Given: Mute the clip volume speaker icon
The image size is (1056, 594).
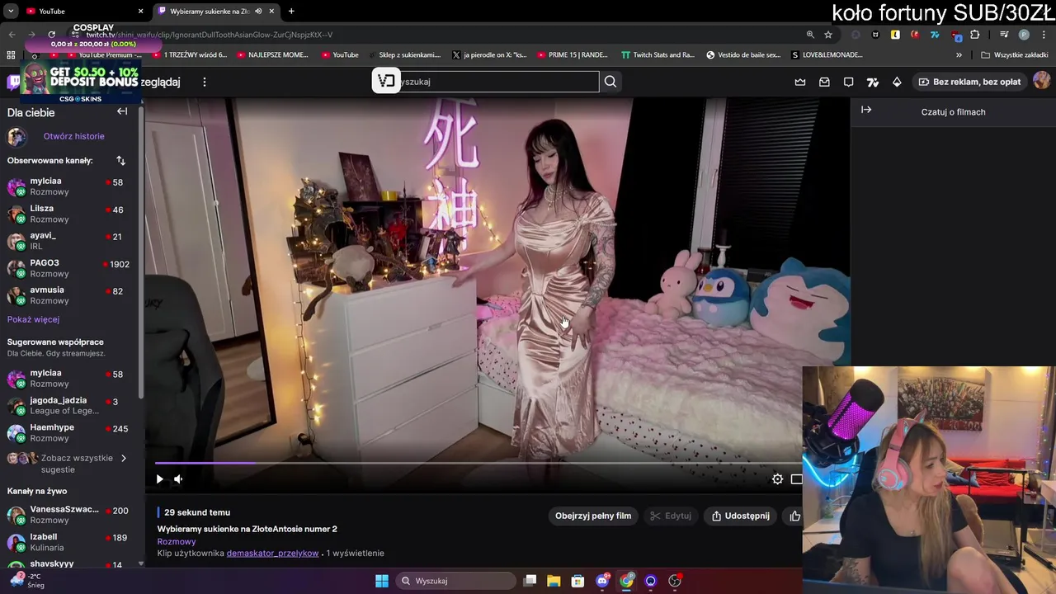Looking at the screenshot, I should click(178, 479).
